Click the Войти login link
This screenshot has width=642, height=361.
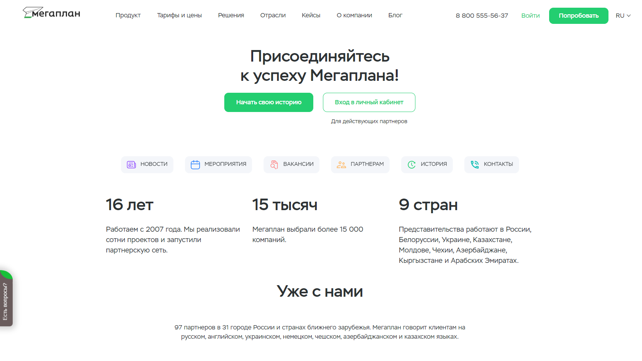[530, 16]
